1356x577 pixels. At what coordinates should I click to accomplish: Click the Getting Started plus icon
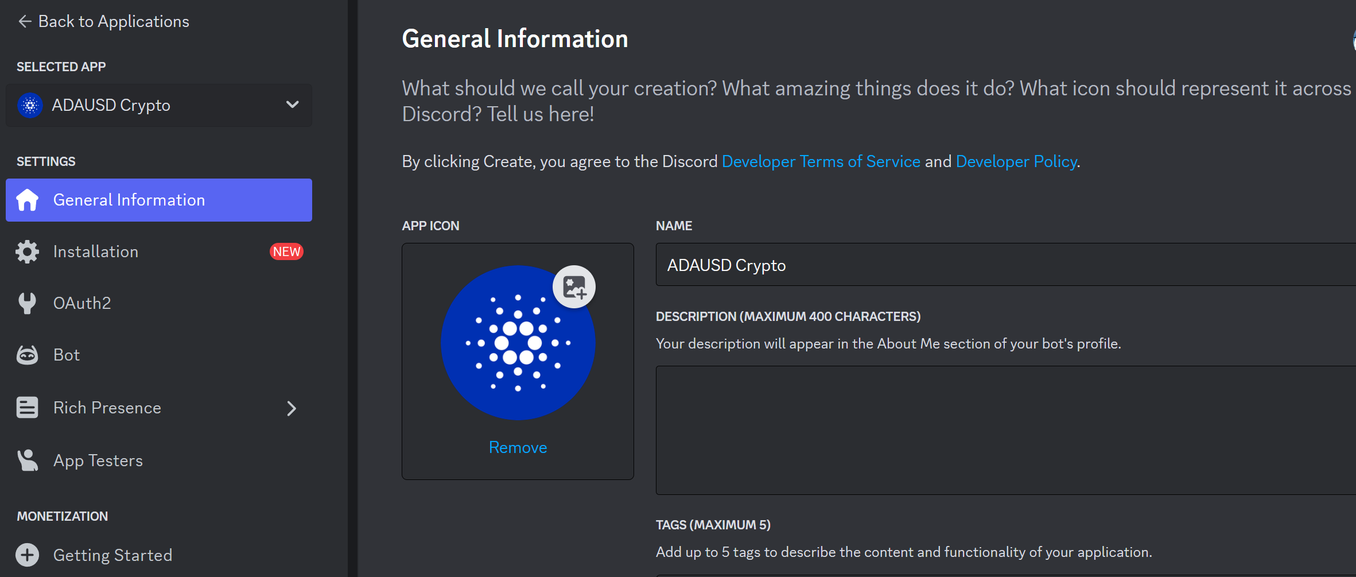pyautogui.click(x=27, y=555)
